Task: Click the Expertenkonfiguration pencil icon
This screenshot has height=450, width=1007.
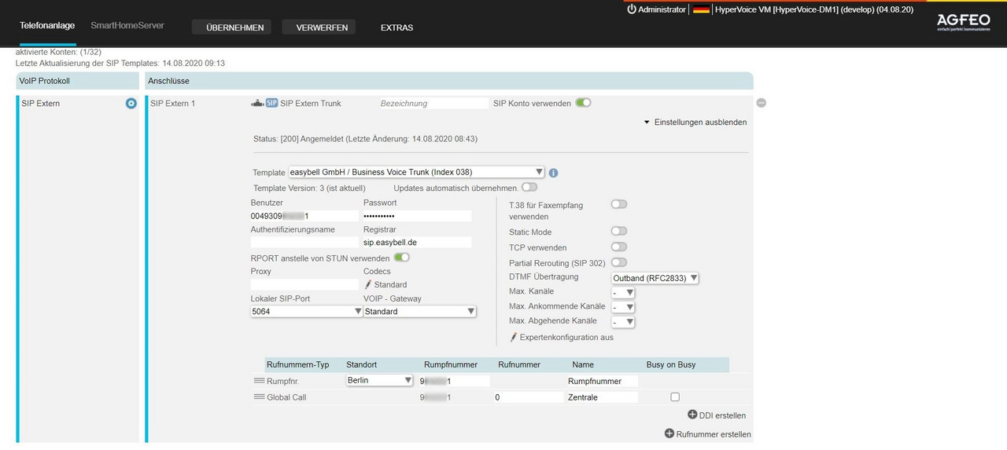Action: tap(514, 338)
